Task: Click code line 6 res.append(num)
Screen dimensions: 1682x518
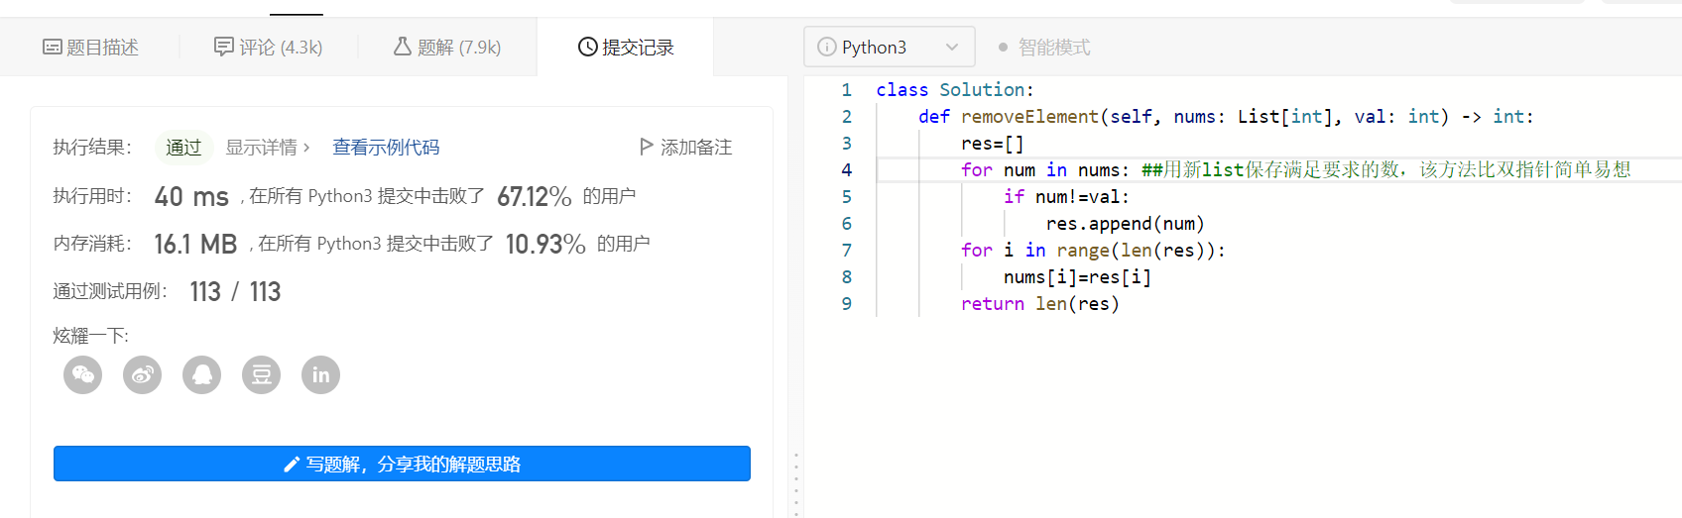Action: click(x=1125, y=224)
